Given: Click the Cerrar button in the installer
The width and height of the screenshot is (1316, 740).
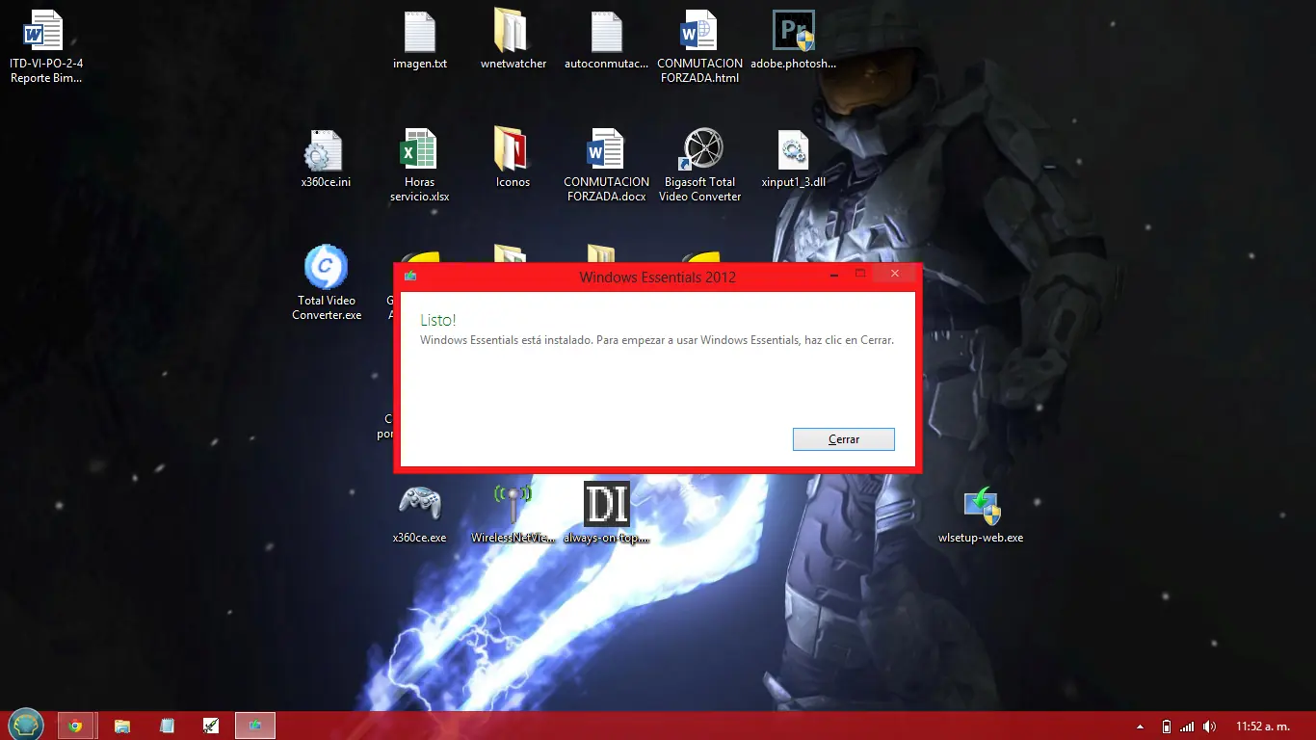Looking at the screenshot, I should click(843, 439).
